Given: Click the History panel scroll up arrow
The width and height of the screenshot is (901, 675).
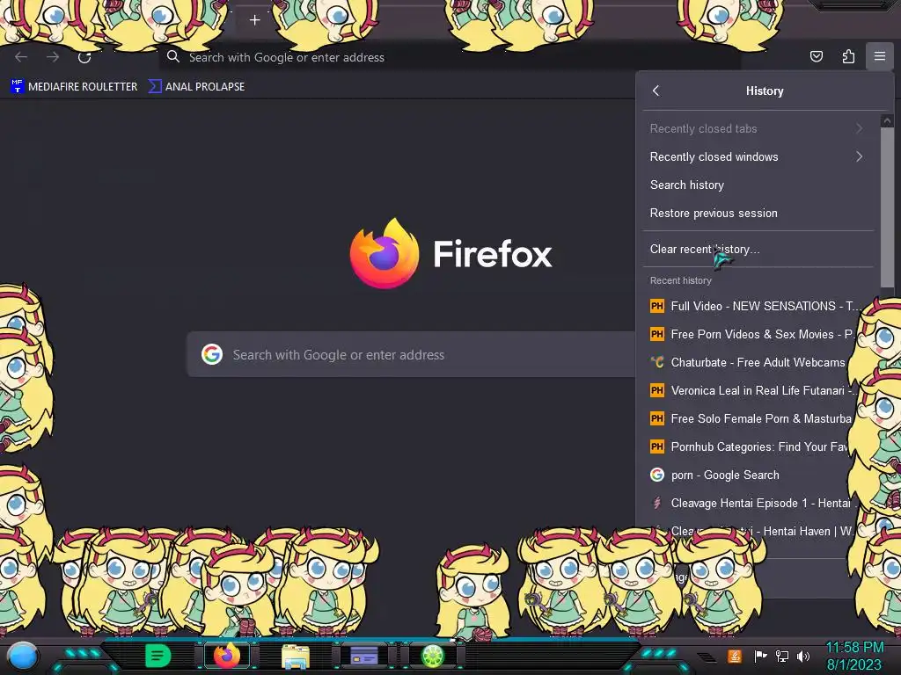Looking at the screenshot, I should click(x=887, y=120).
